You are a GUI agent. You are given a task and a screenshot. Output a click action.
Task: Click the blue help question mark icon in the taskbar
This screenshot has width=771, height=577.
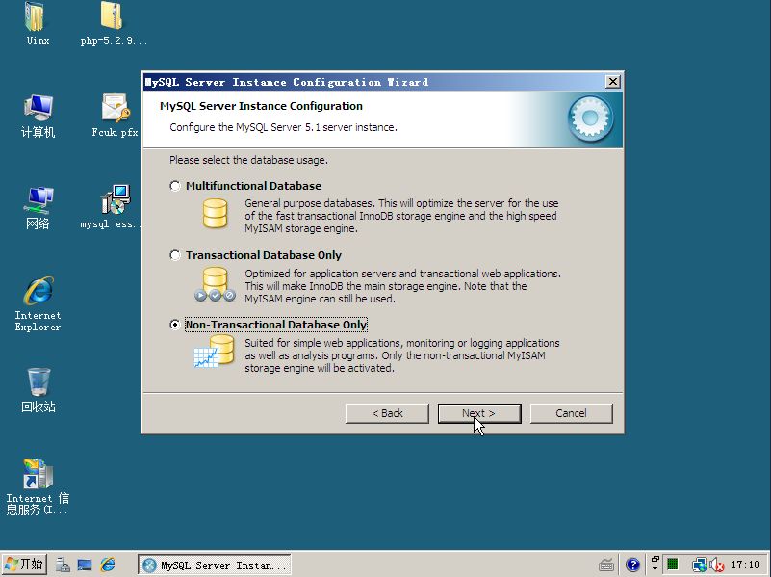(x=632, y=564)
